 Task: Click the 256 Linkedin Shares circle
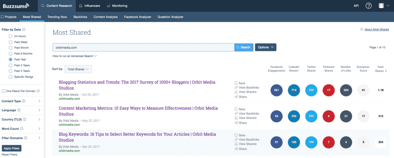pos(294,116)
